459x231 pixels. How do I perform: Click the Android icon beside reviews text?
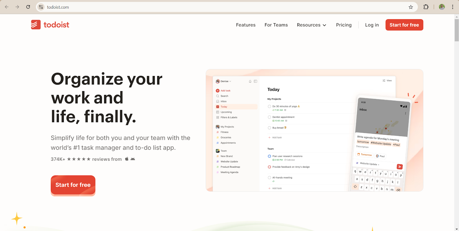[x=133, y=159]
